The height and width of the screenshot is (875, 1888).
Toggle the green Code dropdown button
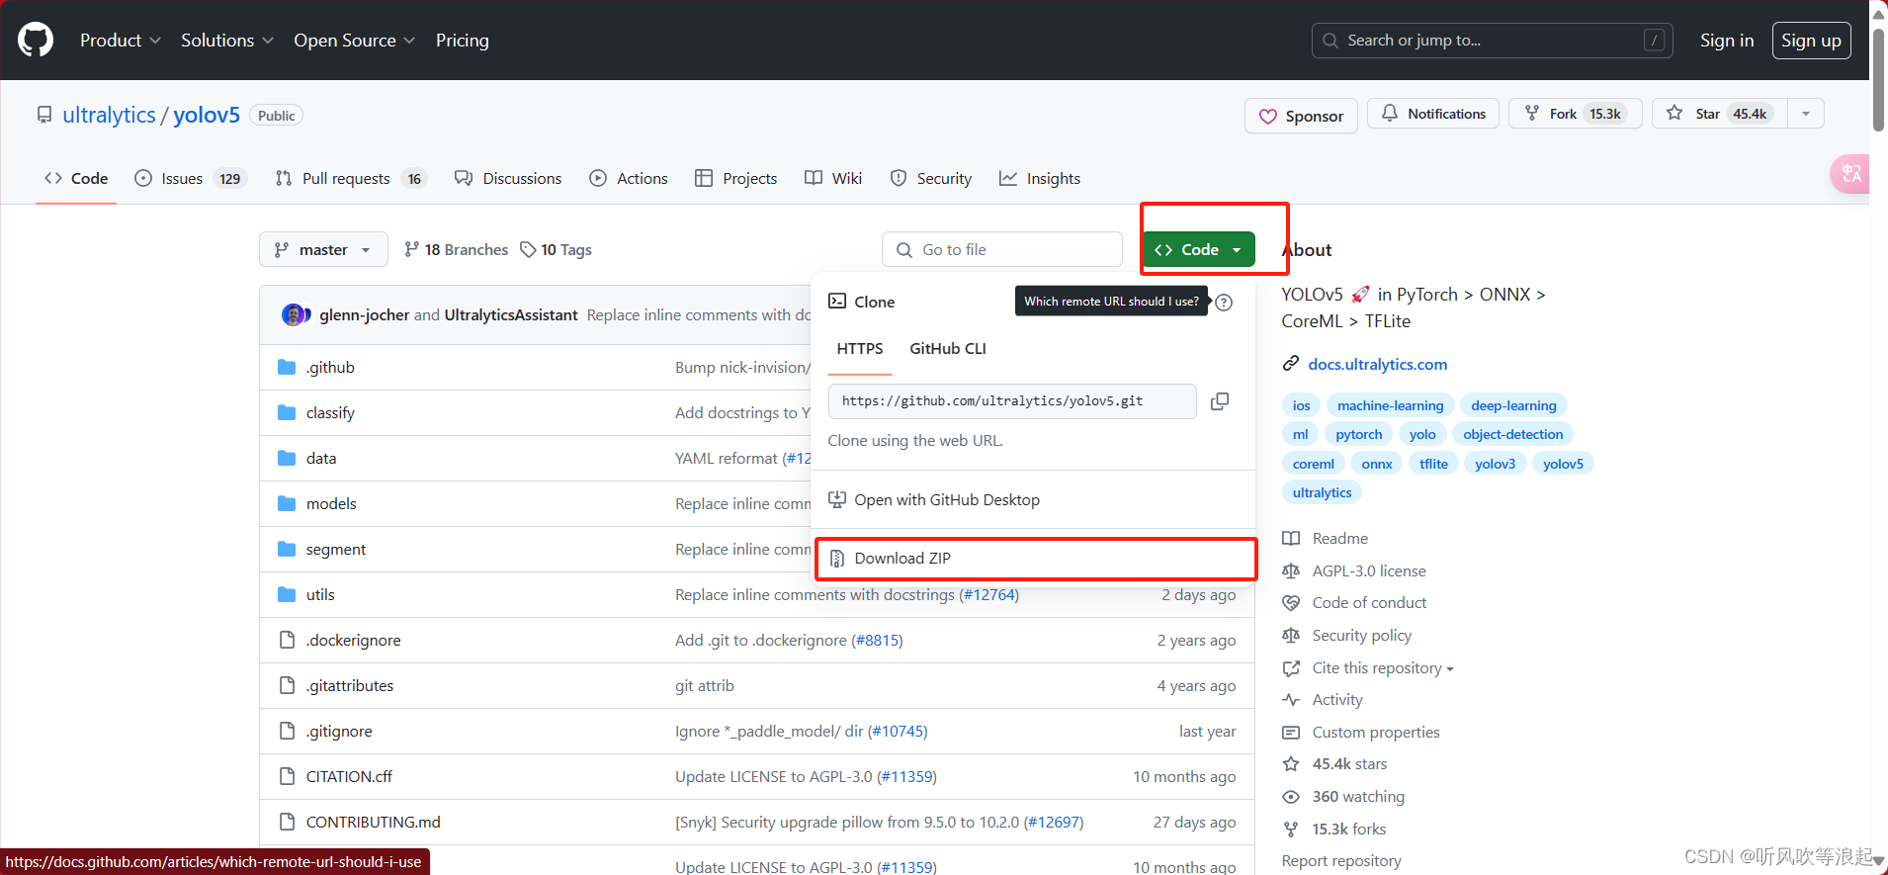pos(1198,250)
